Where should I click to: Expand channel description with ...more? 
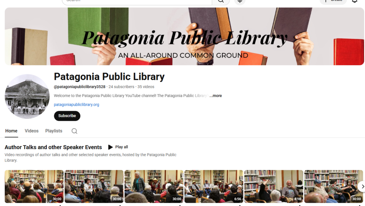point(216,96)
